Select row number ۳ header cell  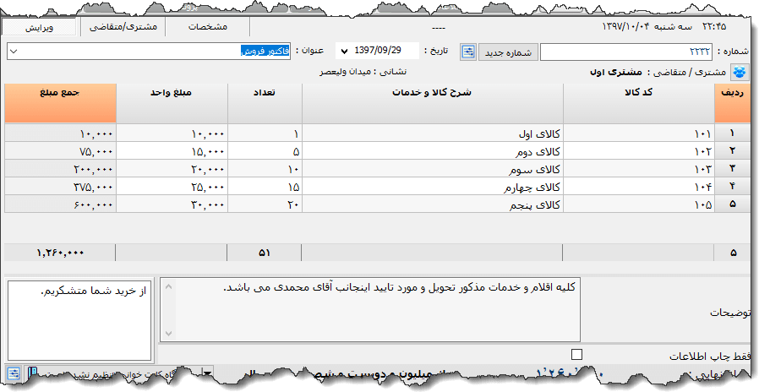click(733, 168)
